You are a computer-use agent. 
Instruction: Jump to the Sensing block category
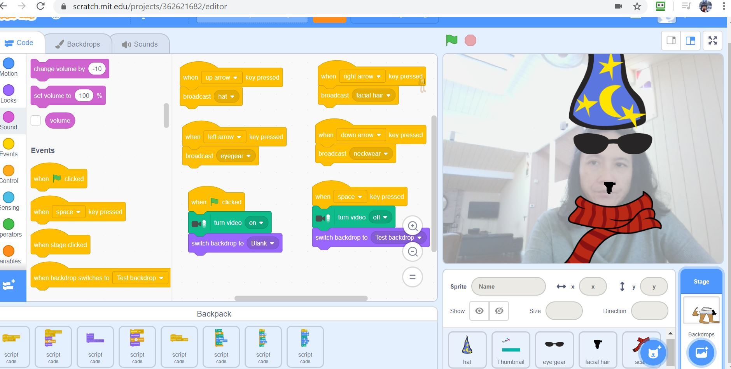[x=9, y=201]
